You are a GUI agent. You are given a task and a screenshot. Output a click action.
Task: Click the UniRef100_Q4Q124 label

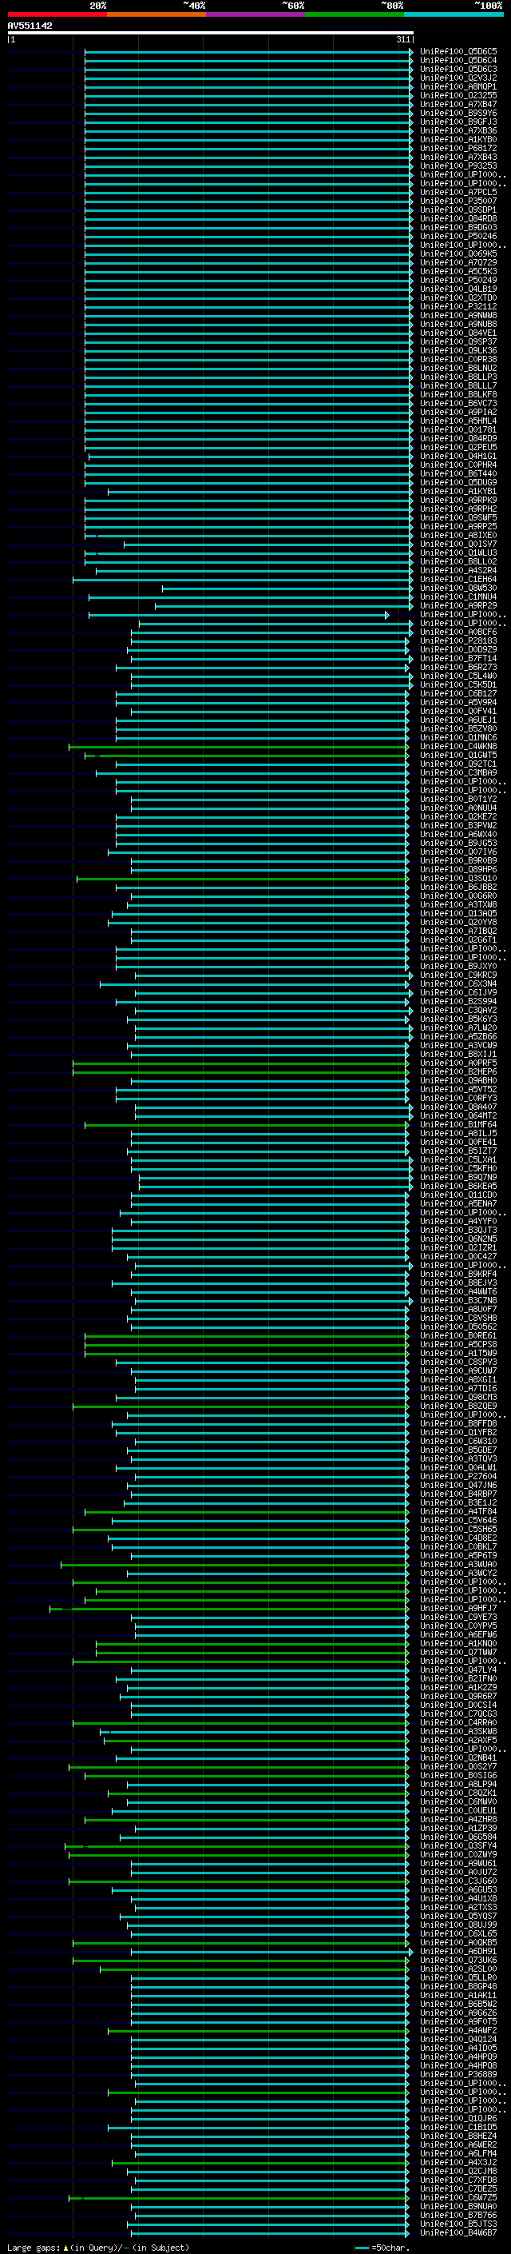458,2040
